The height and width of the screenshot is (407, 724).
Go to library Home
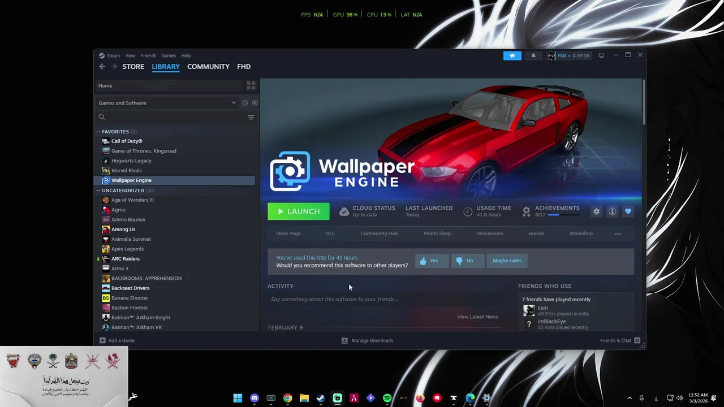pos(169,85)
